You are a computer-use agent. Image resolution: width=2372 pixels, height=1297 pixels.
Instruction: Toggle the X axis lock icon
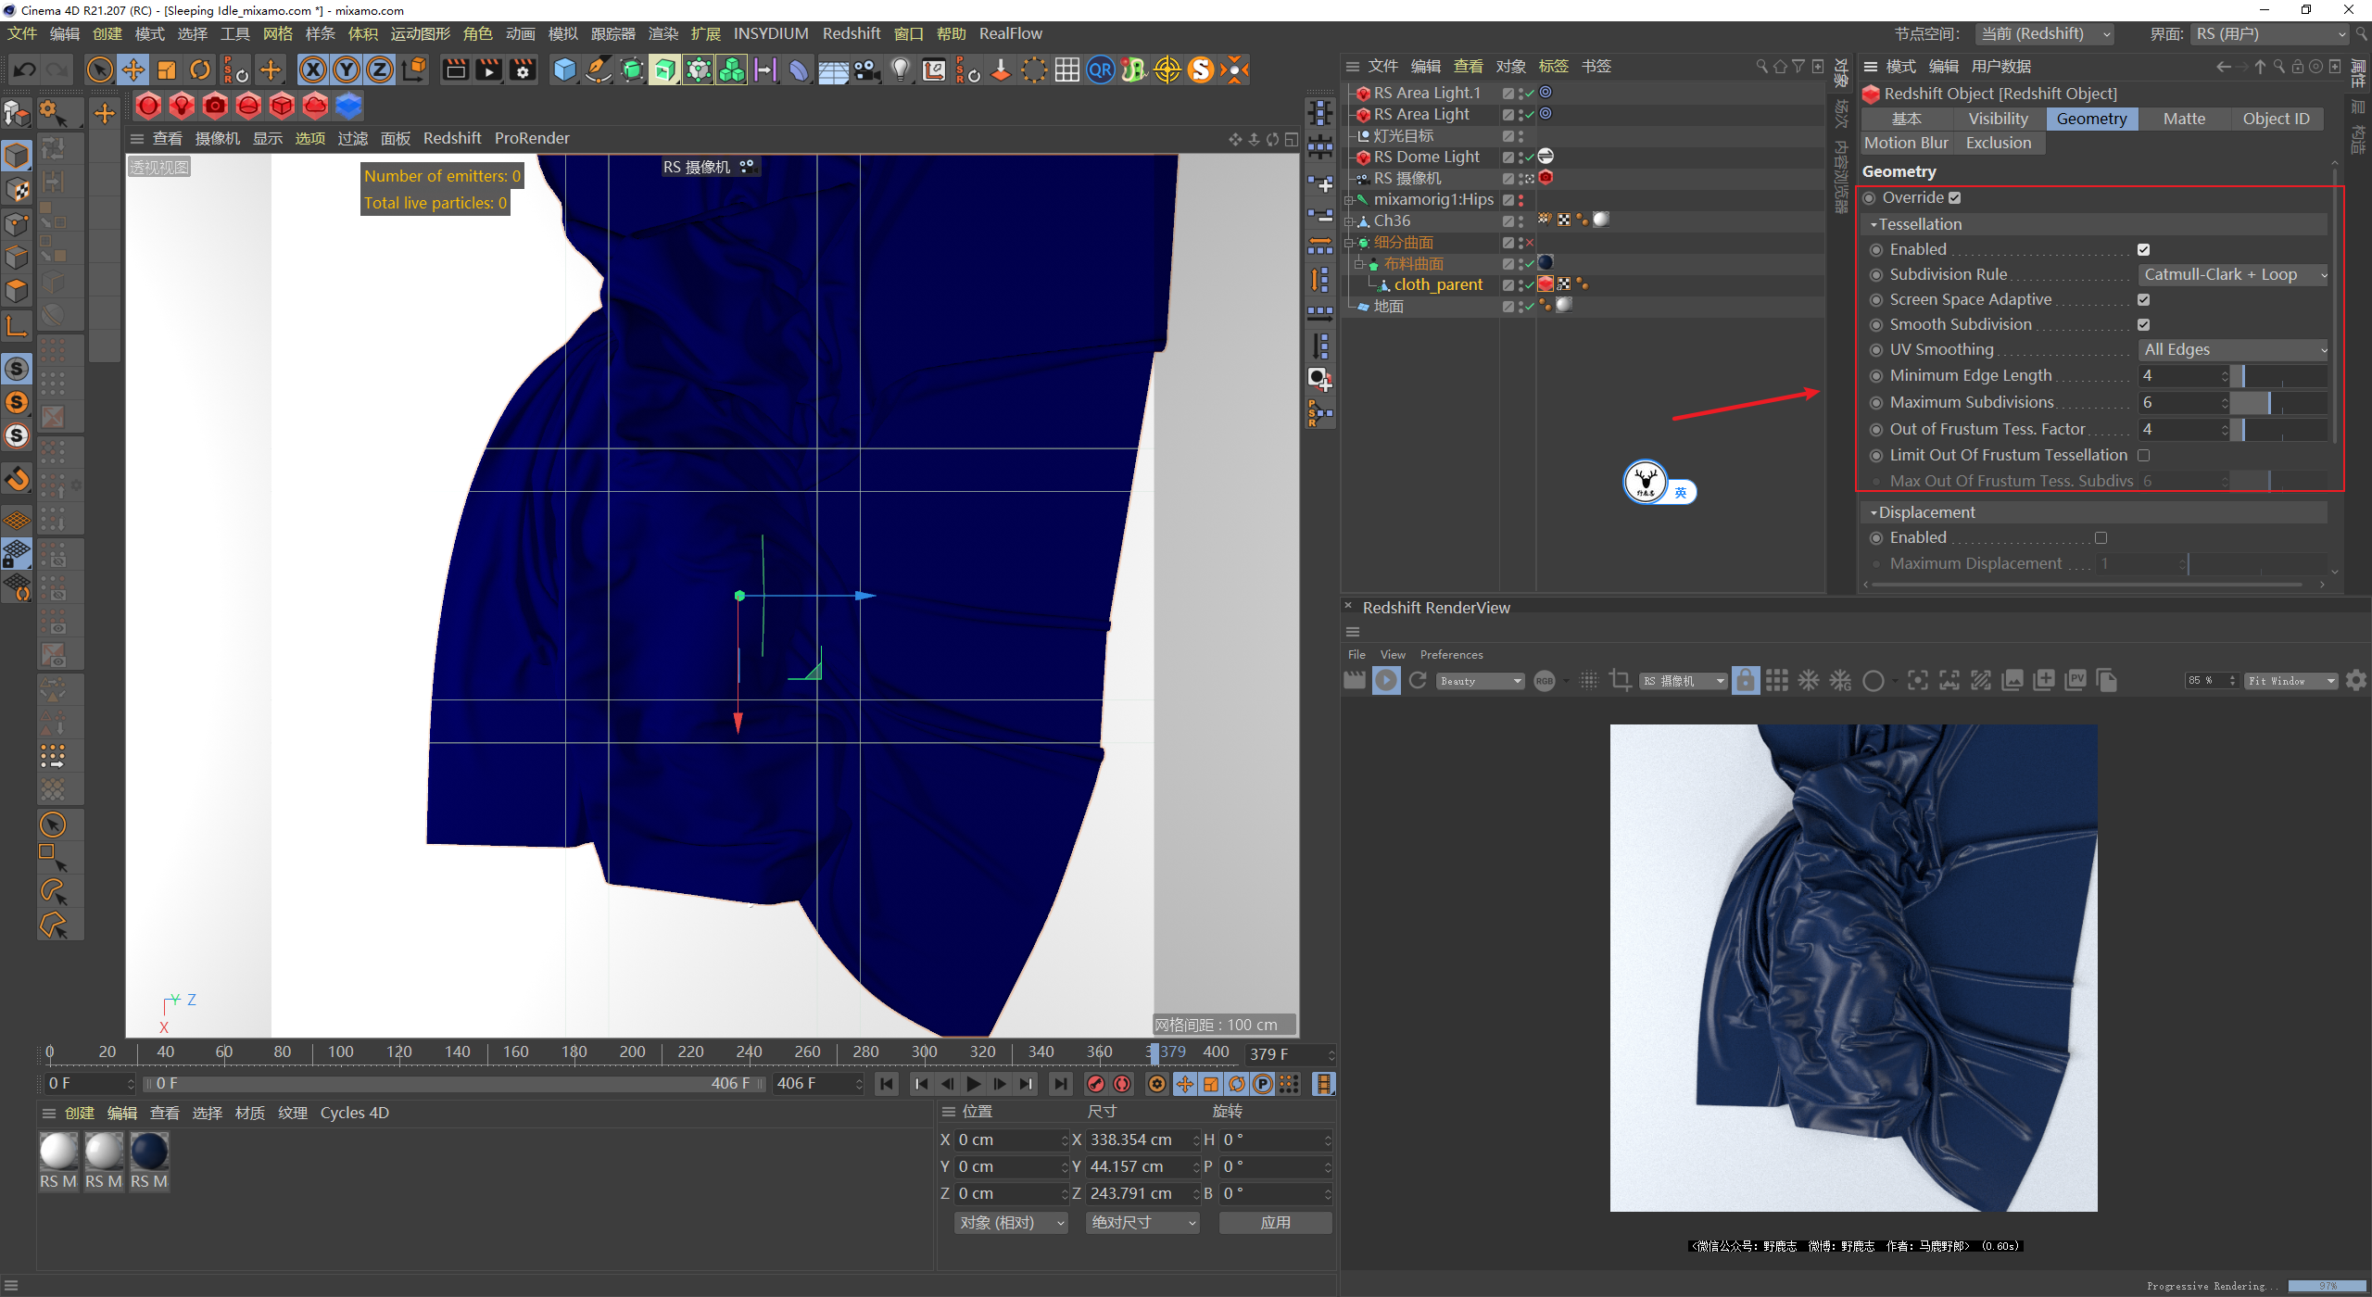pyautogui.click(x=313, y=69)
